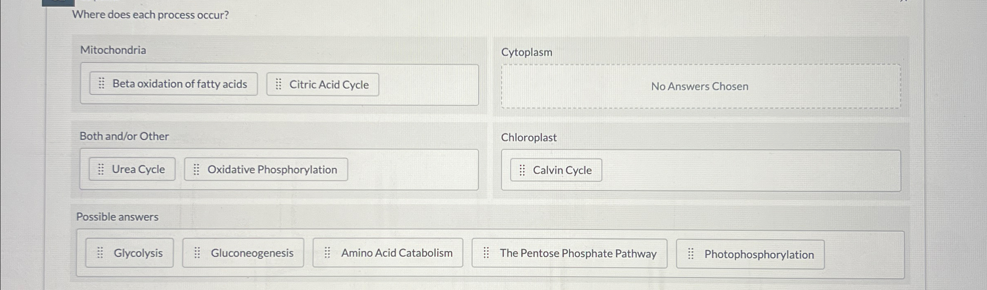Click the Possible answers section heading
987x290 pixels.
tap(117, 217)
